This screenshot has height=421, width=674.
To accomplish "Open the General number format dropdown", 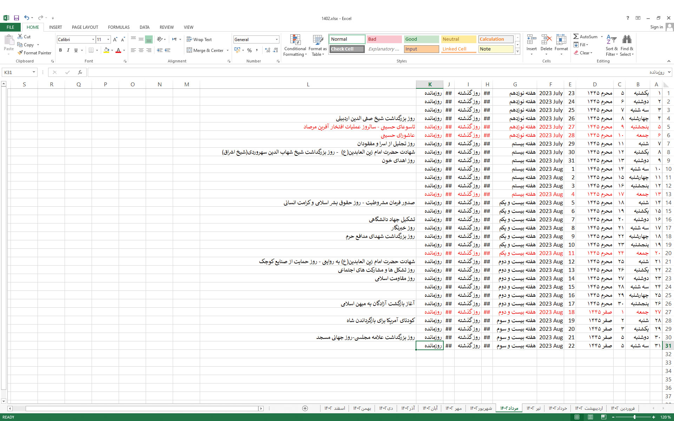I will point(277,40).
